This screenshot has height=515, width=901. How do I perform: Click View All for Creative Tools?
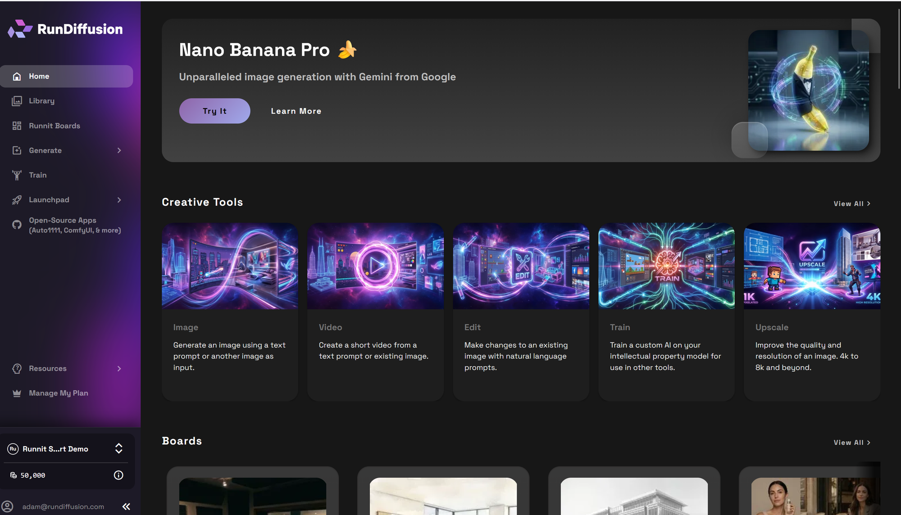(851, 203)
